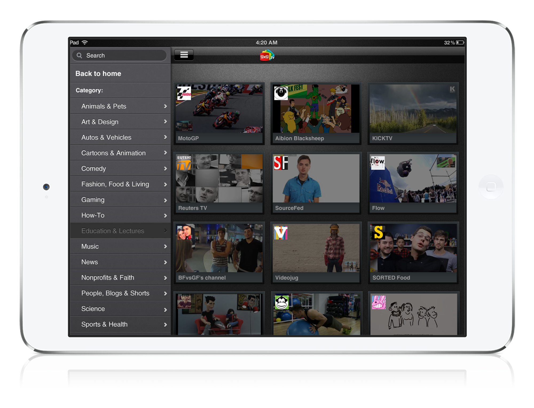Expand Sports & Health chevron

tap(165, 325)
